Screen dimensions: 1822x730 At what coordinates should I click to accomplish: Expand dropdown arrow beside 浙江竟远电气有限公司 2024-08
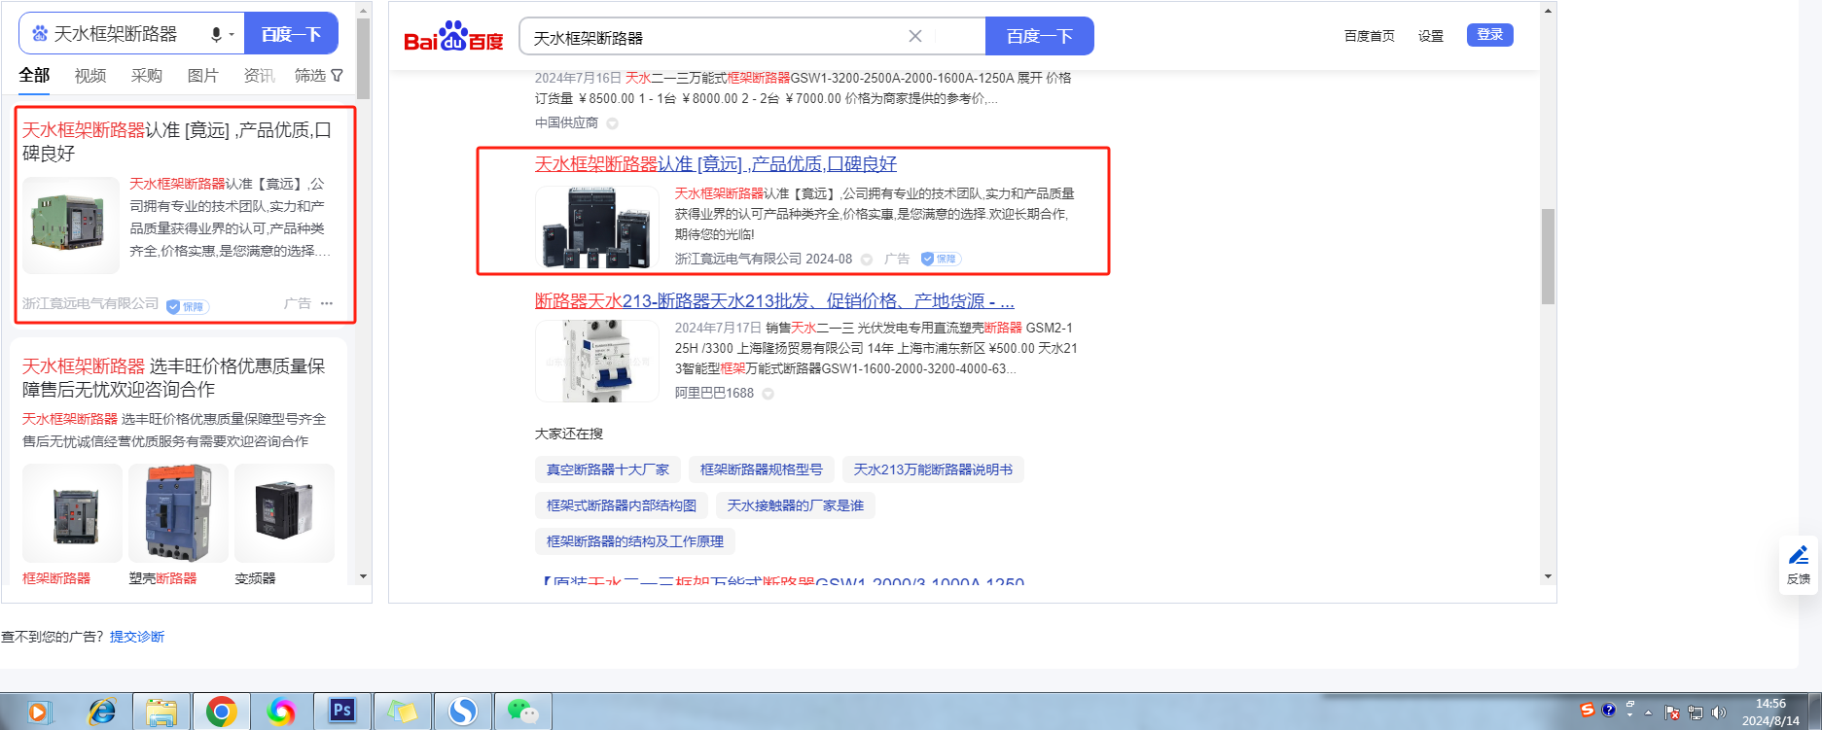(867, 260)
